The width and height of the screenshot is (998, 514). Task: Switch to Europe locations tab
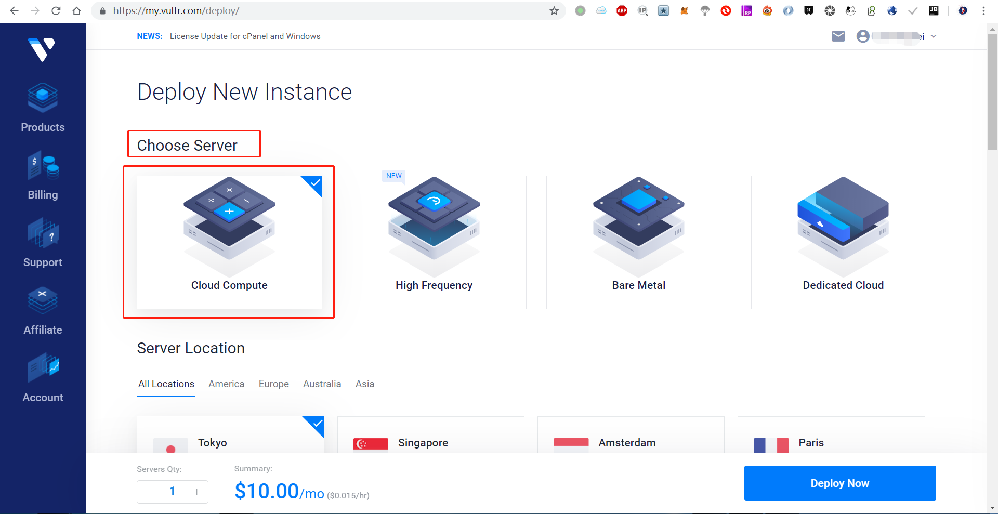coord(274,384)
